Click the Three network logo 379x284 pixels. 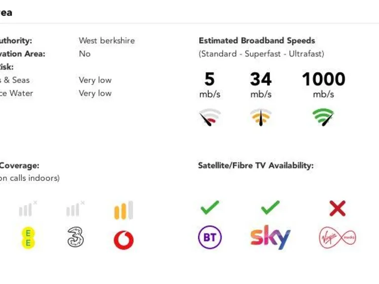tap(76, 238)
